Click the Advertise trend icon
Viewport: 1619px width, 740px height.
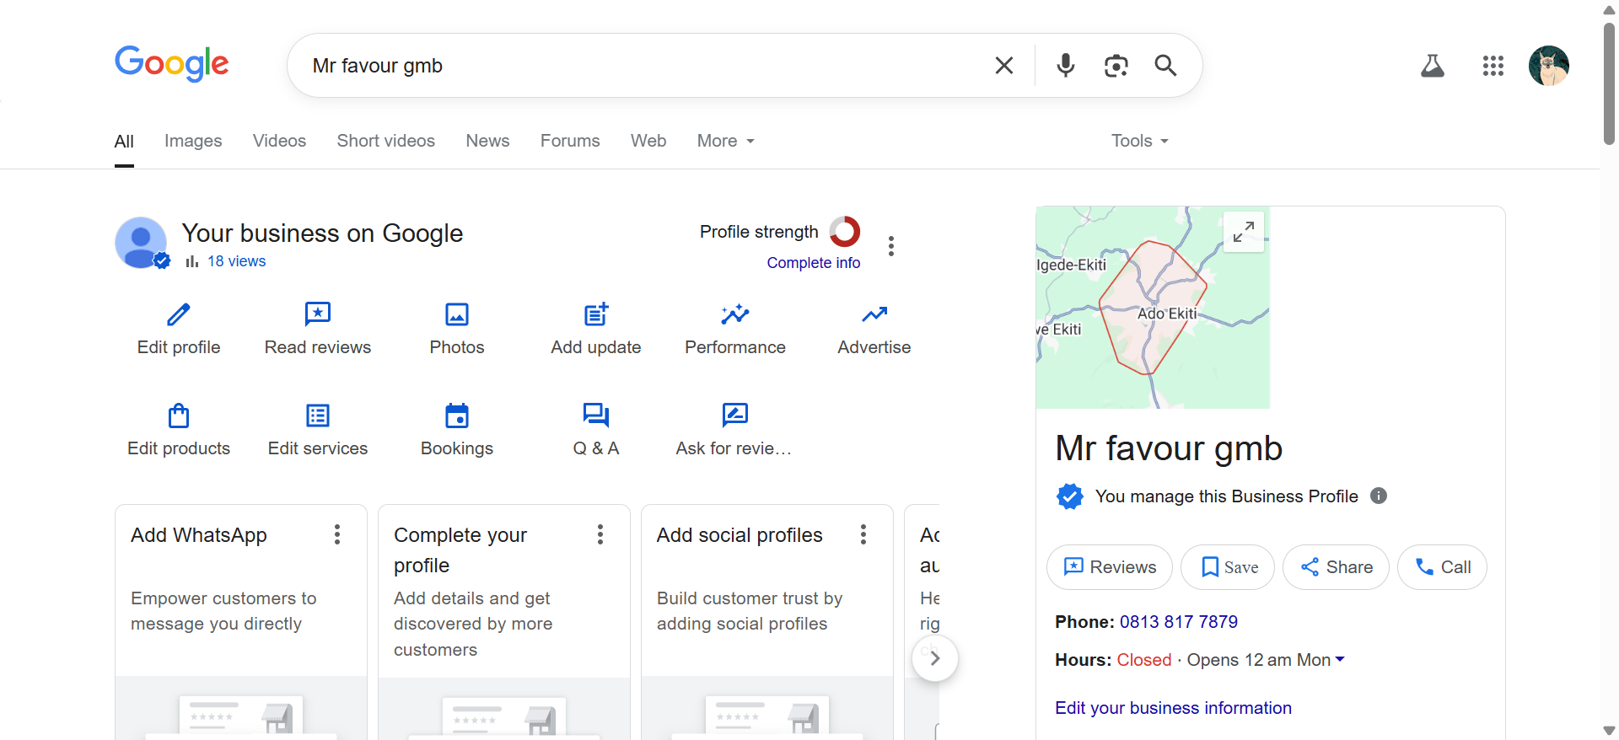point(874,315)
